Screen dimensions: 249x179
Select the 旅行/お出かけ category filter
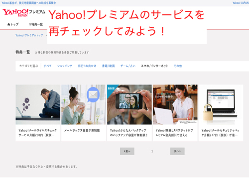click(x=87, y=66)
